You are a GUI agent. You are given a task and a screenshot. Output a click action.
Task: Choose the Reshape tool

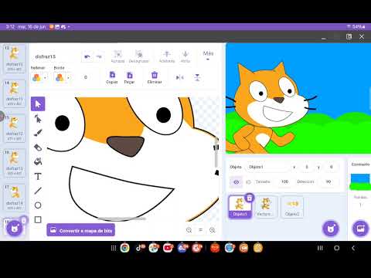pos(38,119)
